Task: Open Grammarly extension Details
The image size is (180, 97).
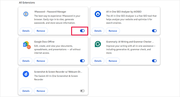Action: 98,61
